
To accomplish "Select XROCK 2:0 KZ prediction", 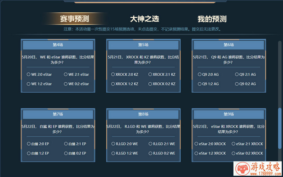I will click(x=113, y=75).
